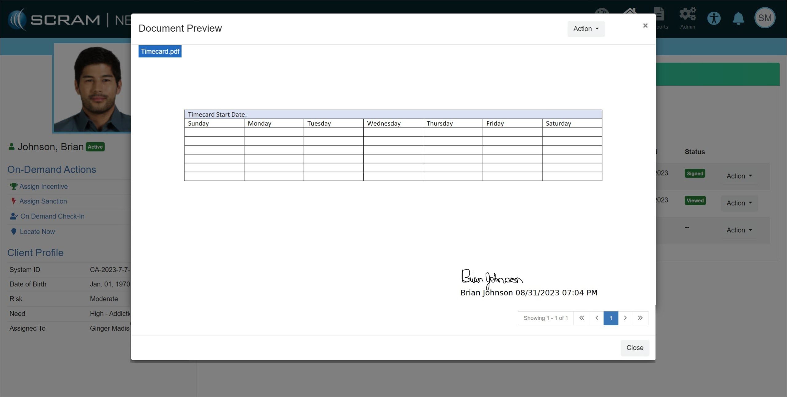Click the Close button

pos(635,348)
